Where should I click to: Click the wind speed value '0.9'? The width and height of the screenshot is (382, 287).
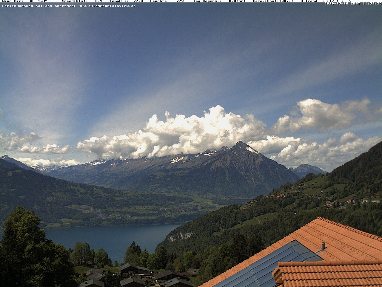coord(99,1)
